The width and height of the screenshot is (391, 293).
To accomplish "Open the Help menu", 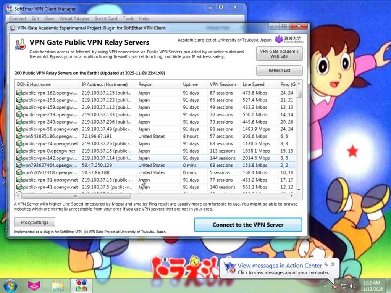I will point(144,18).
